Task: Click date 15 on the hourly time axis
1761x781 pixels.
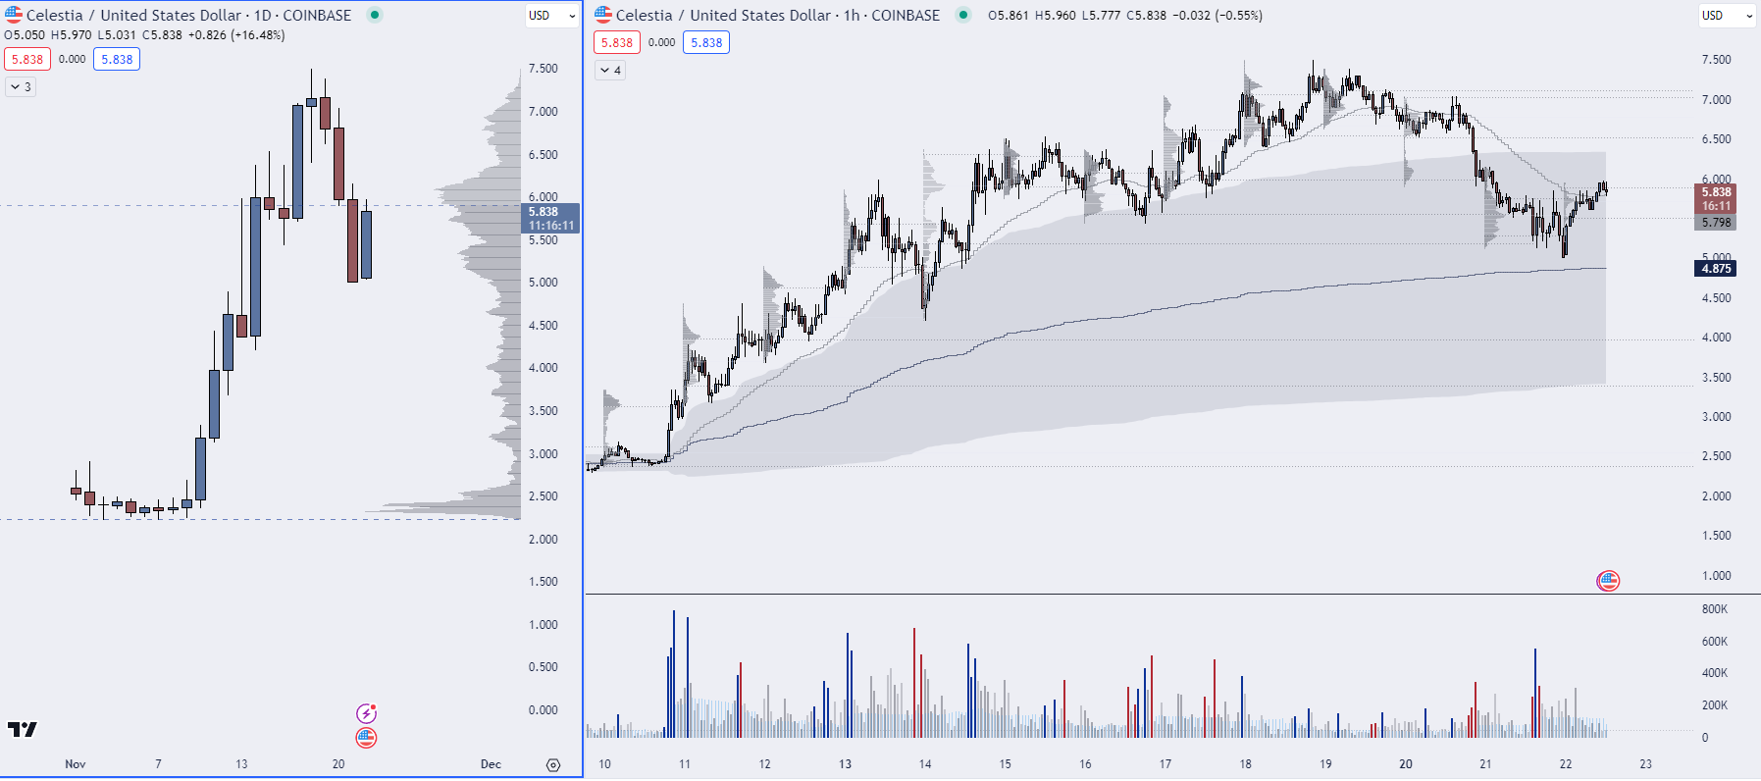Action: point(1005,763)
